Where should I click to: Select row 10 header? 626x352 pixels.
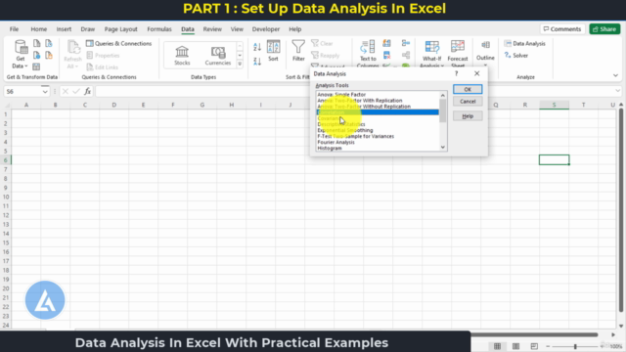[x=6, y=197]
